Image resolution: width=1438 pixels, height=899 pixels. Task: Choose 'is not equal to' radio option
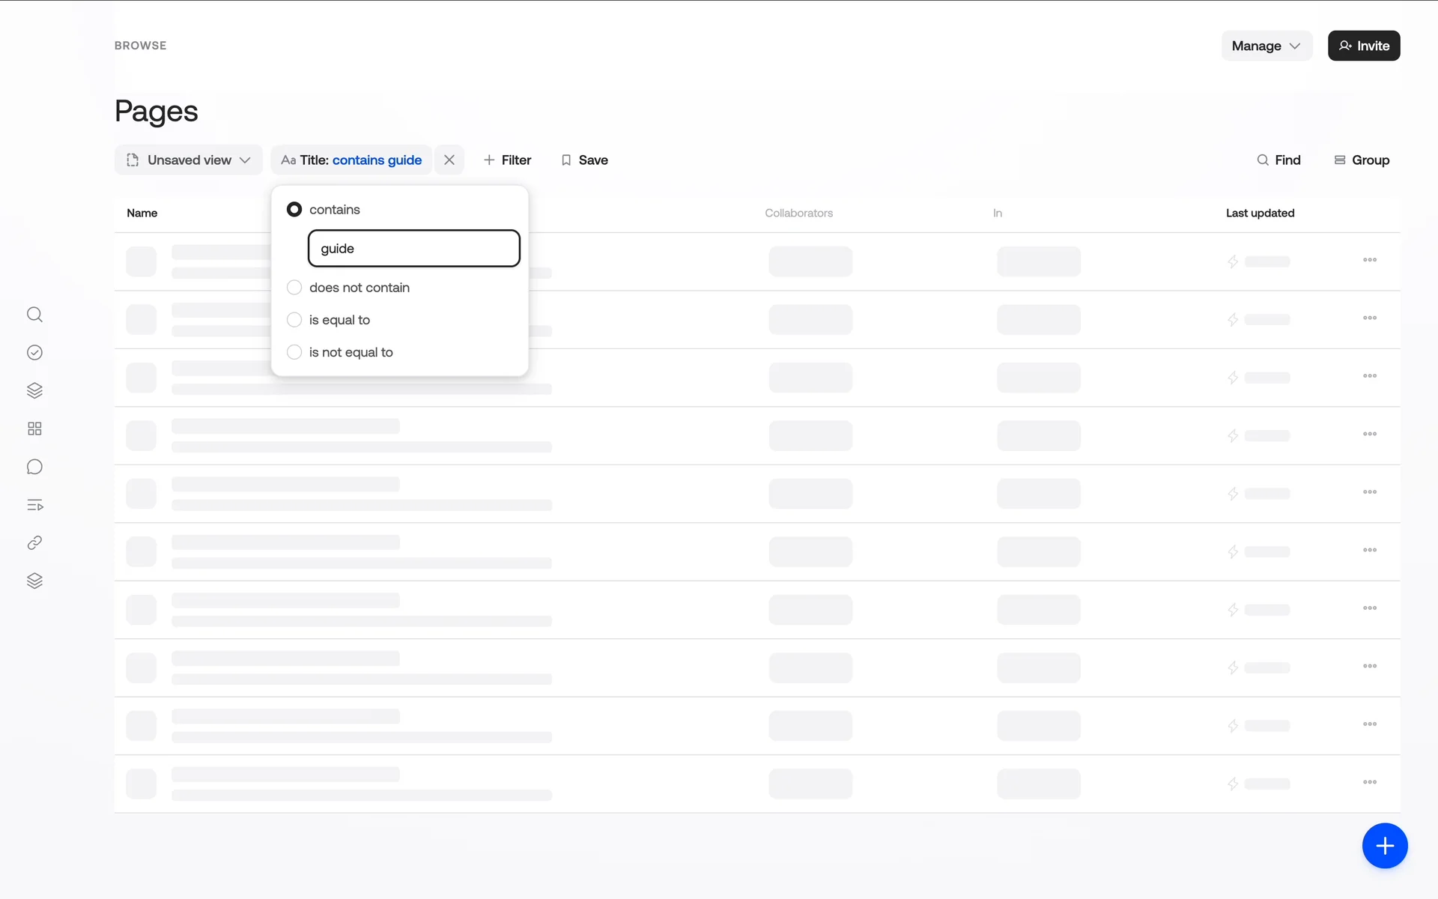point(294,352)
